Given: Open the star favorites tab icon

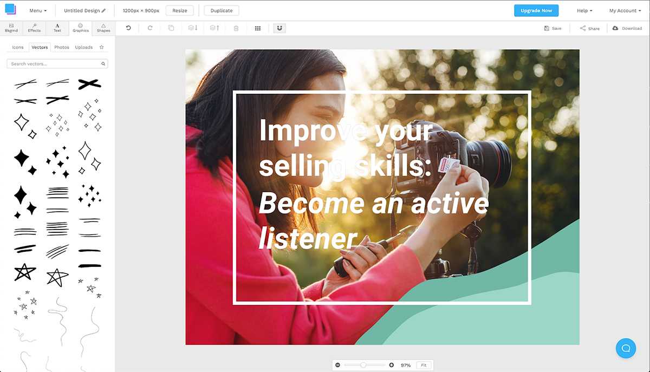Looking at the screenshot, I should tap(101, 47).
